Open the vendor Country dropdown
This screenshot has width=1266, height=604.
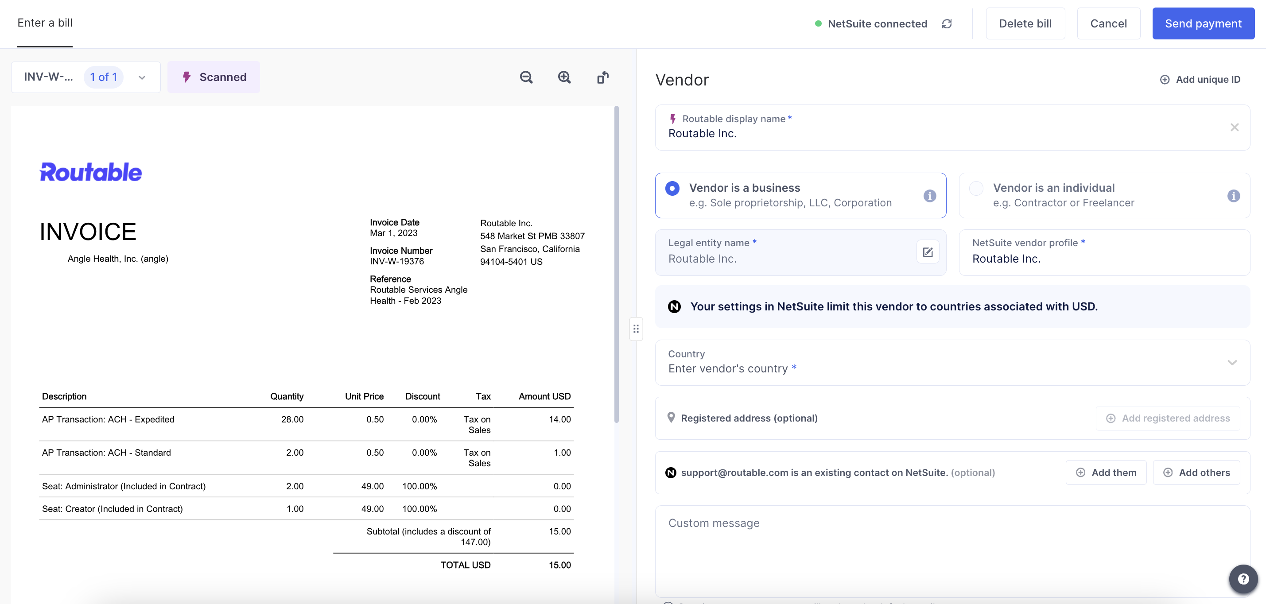point(952,362)
